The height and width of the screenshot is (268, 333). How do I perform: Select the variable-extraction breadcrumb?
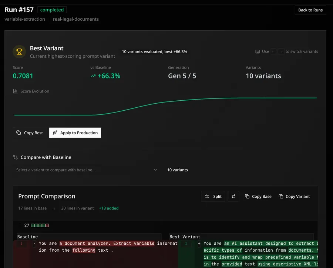(25, 19)
